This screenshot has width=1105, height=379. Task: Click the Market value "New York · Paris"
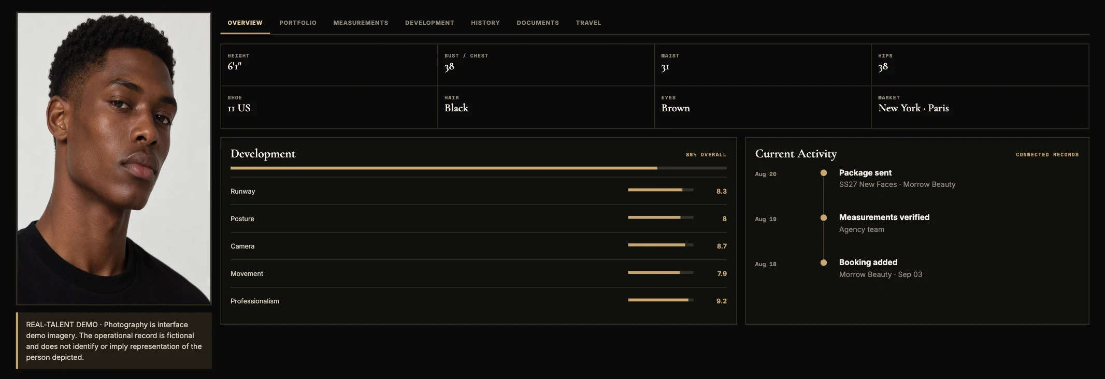pyautogui.click(x=913, y=108)
